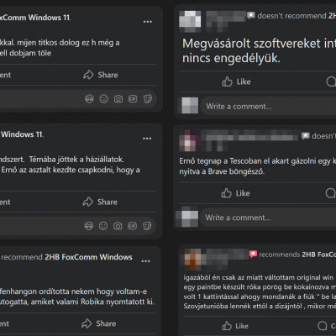Click recommendation flag icon on 'Megvásárolt szoftvereket' review
336x336 pixels.
point(251,15)
